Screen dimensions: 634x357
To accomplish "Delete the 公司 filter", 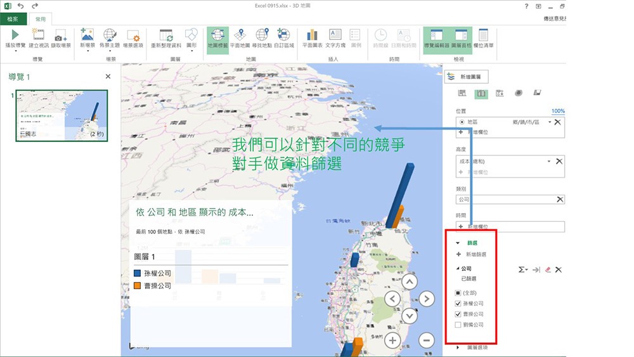I will pos(559,269).
